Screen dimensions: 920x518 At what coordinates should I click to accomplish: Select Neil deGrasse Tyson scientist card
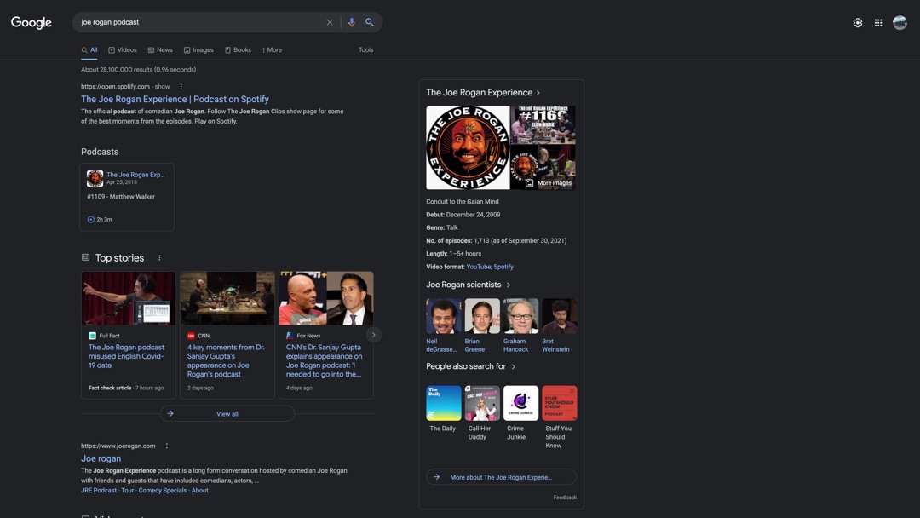point(443,325)
